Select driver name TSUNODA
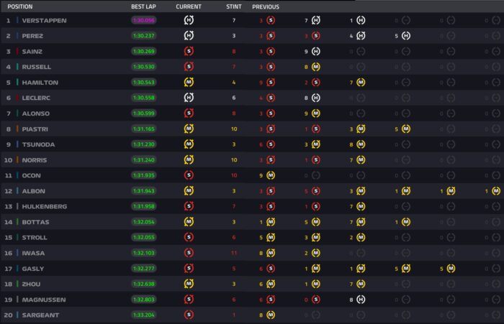This screenshot has height=324, width=504. (38, 144)
